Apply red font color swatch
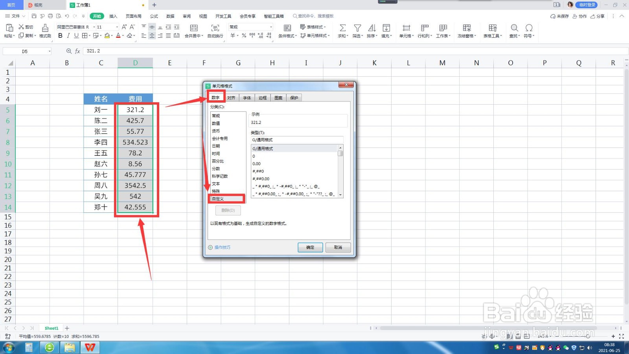 118,36
